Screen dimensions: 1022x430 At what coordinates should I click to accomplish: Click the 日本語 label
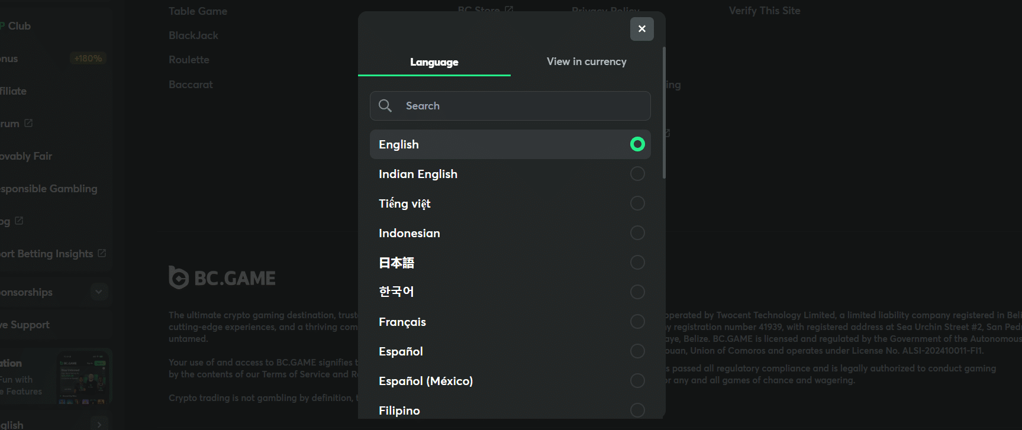396,263
